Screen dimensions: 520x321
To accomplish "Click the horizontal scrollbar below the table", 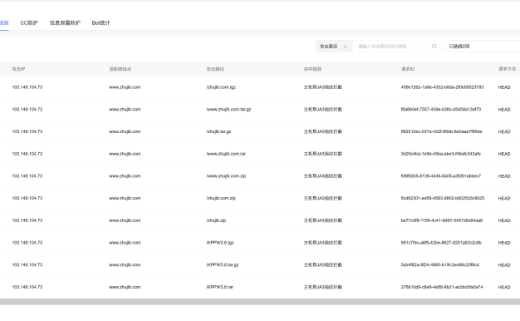I will (x=260, y=302).
